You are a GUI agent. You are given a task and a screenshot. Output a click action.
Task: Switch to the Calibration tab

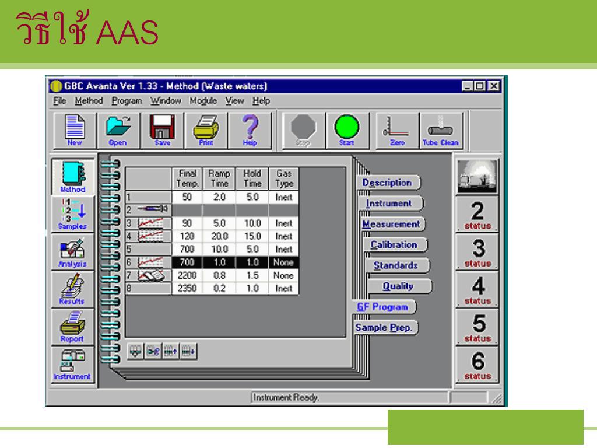395,244
